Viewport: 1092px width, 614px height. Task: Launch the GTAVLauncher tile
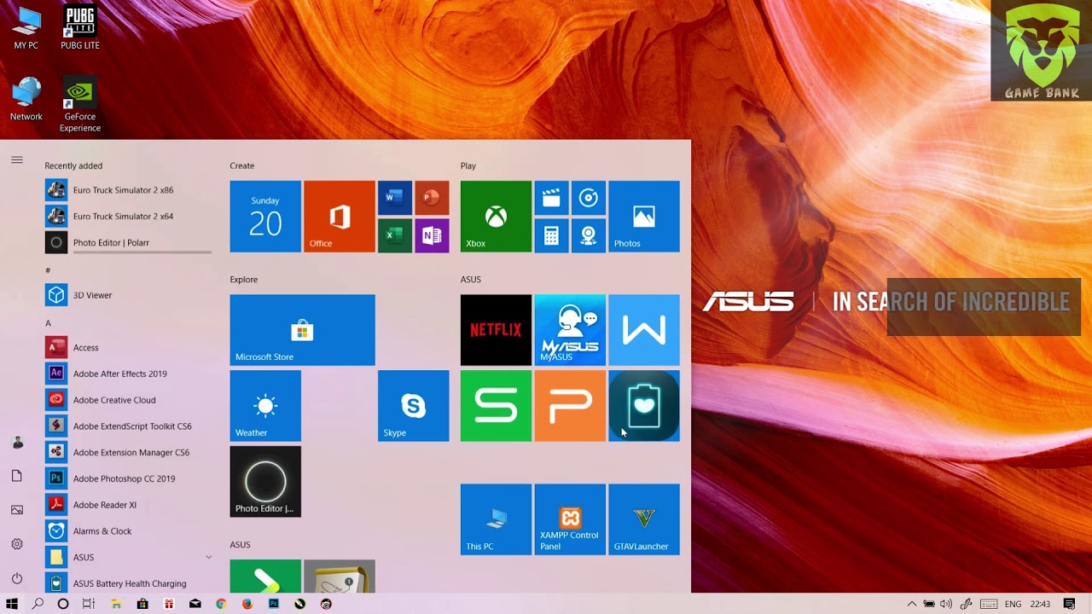tap(644, 519)
